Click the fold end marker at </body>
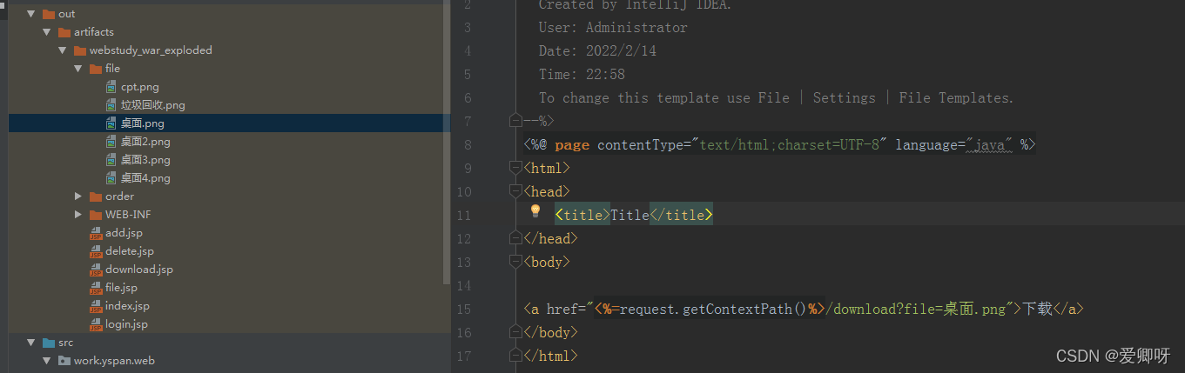Viewport: 1185px width, 373px height. [515, 333]
